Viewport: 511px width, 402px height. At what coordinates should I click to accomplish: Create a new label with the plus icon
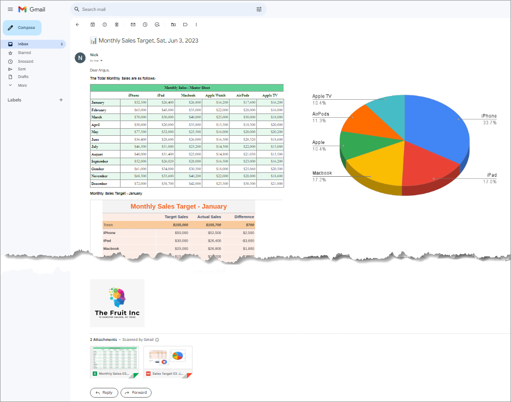point(61,100)
